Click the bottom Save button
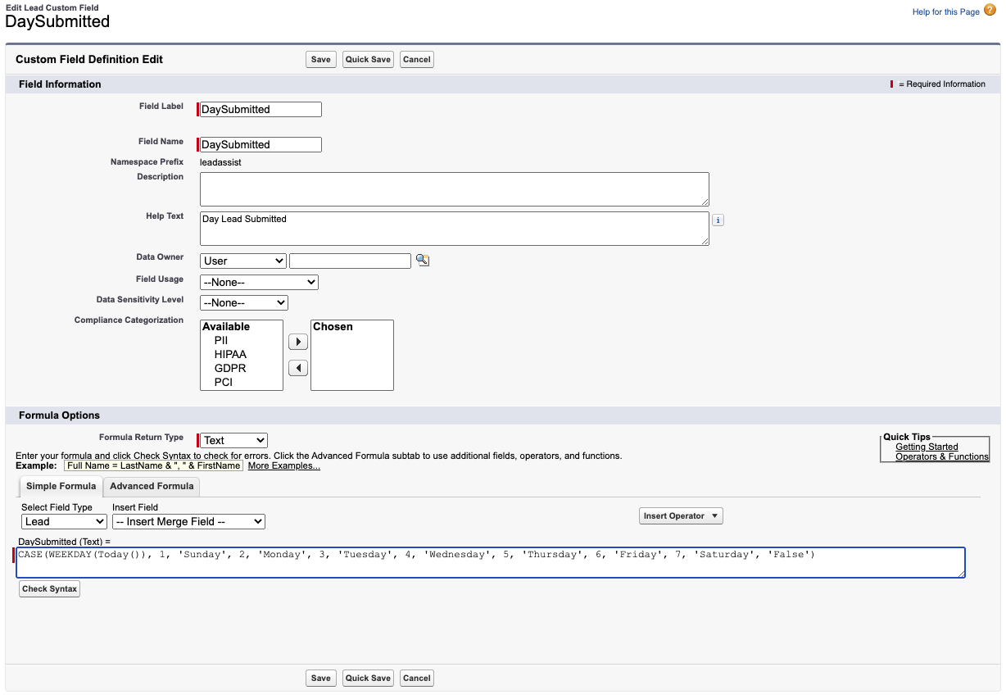 click(x=321, y=679)
